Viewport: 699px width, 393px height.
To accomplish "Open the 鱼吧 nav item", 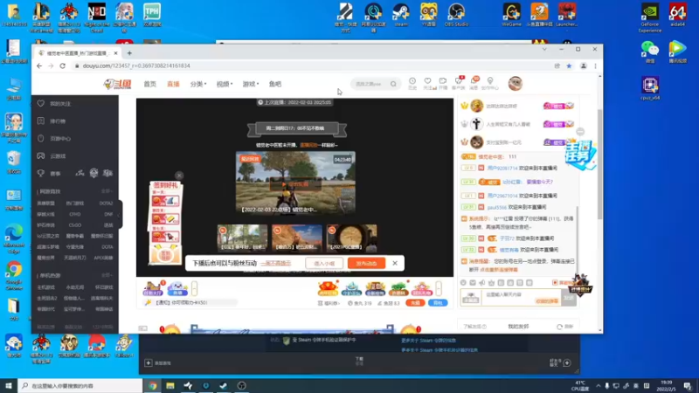I will (x=275, y=84).
